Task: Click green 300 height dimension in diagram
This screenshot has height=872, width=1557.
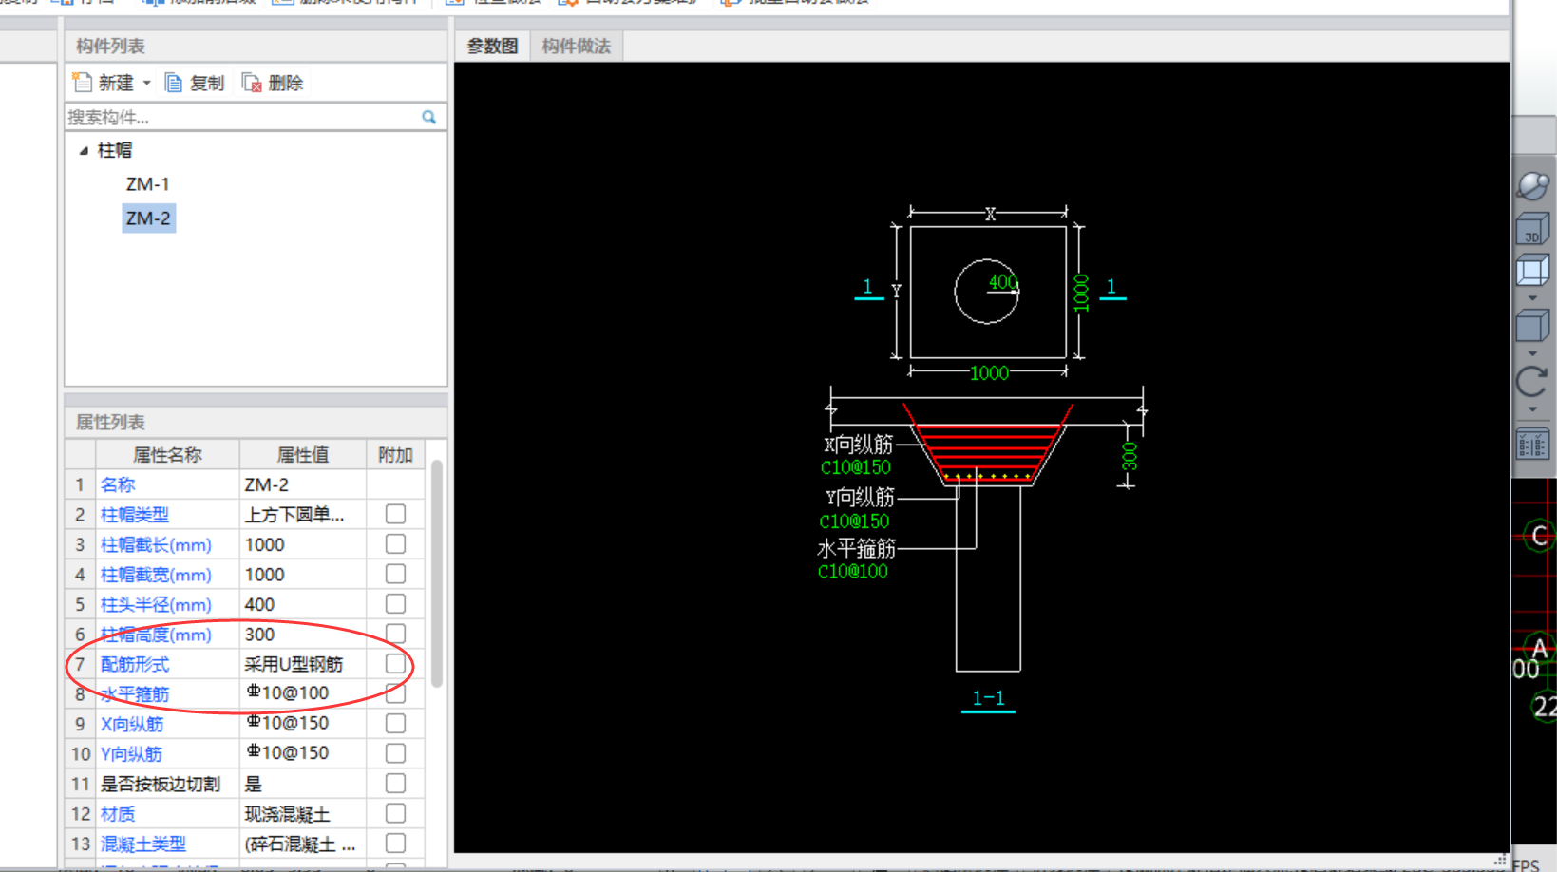Action: click(1130, 456)
